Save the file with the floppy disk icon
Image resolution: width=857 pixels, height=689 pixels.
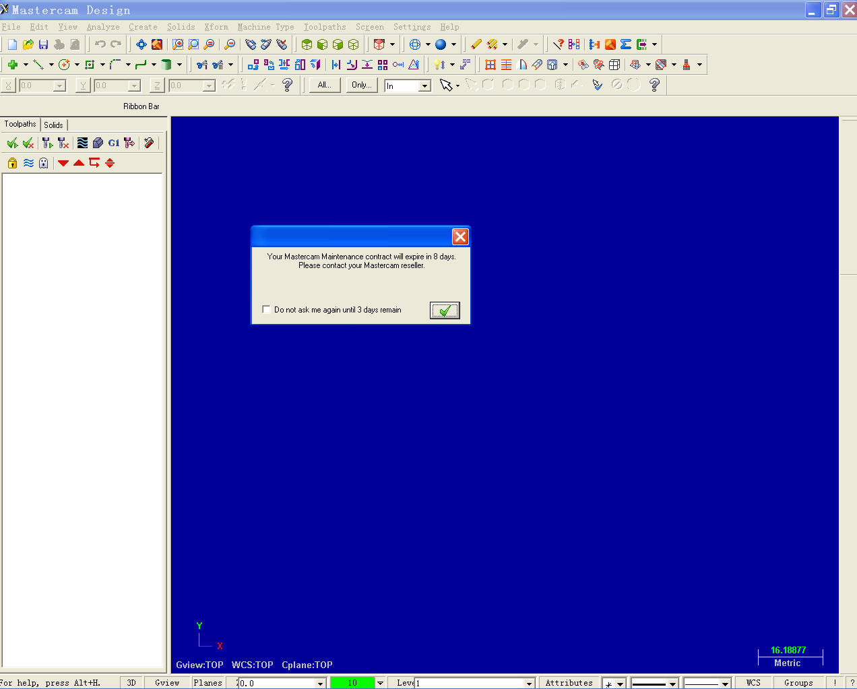click(43, 44)
